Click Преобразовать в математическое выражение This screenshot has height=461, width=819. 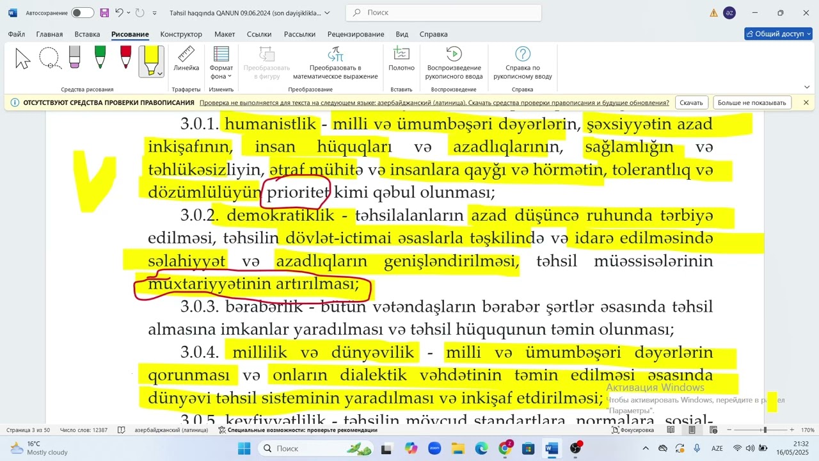click(335, 63)
